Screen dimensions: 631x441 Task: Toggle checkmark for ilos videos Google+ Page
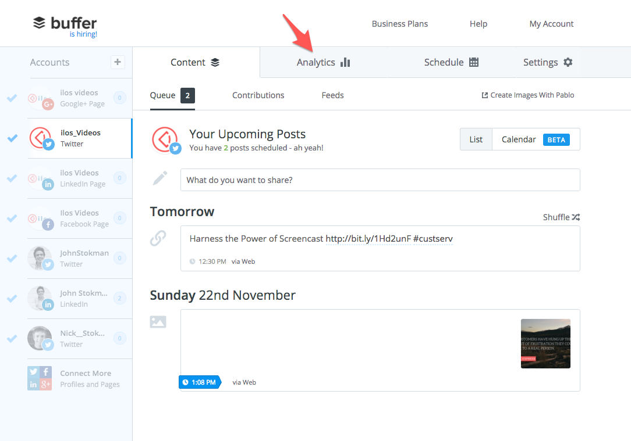click(12, 98)
